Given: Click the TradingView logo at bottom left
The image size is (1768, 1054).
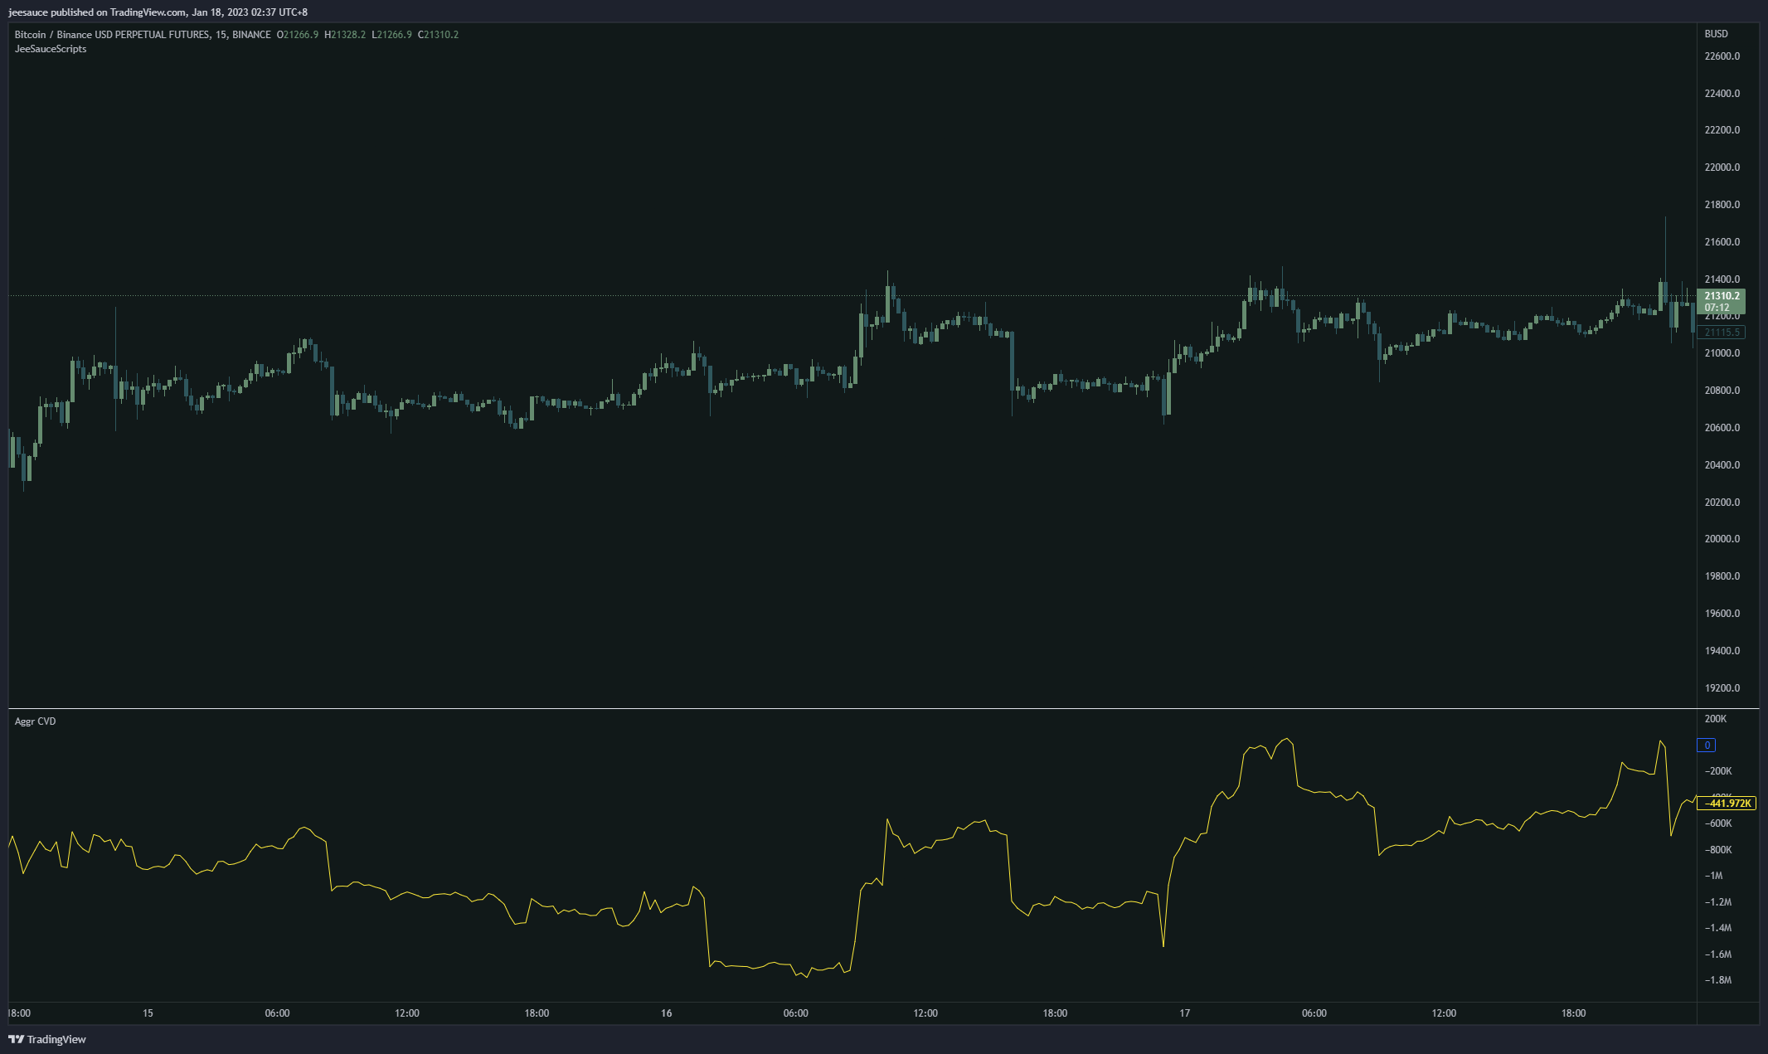Looking at the screenshot, I should click(47, 1039).
